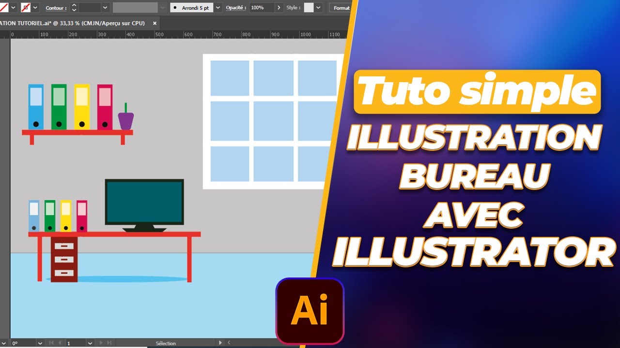Screen dimensions: 620x348
Task: Open the stroke color dropdown arrow
Action: 35,8
